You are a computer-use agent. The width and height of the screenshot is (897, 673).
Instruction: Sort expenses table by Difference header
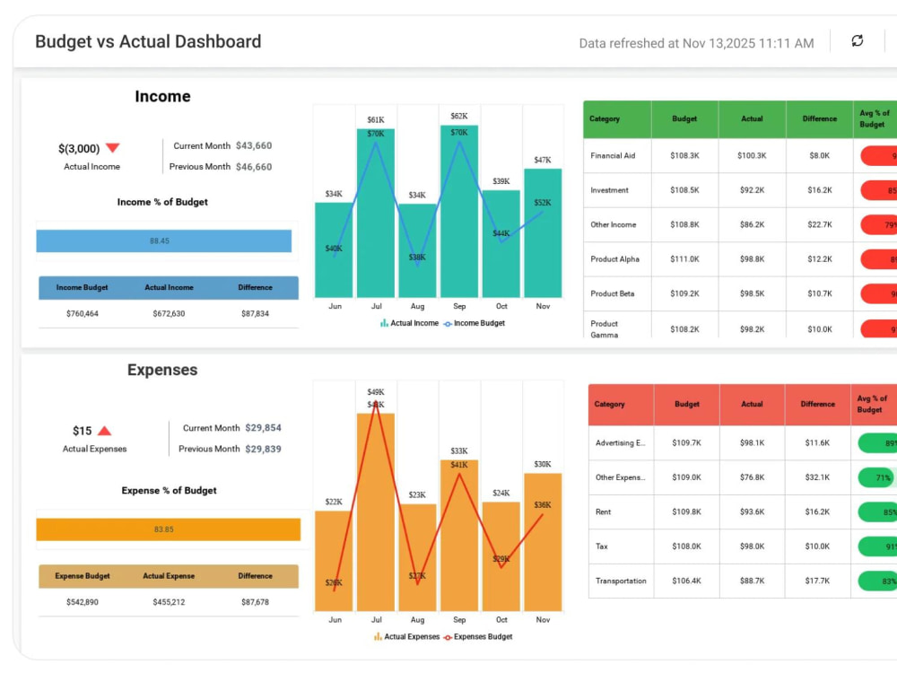point(818,404)
